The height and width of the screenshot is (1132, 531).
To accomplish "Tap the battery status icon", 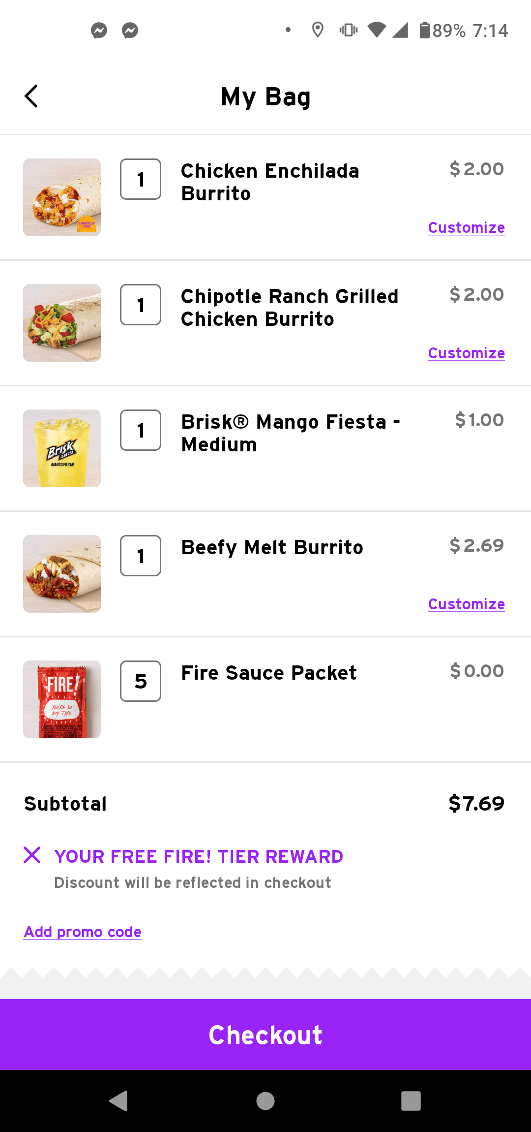I will pyautogui.click(x=424, y=30).
